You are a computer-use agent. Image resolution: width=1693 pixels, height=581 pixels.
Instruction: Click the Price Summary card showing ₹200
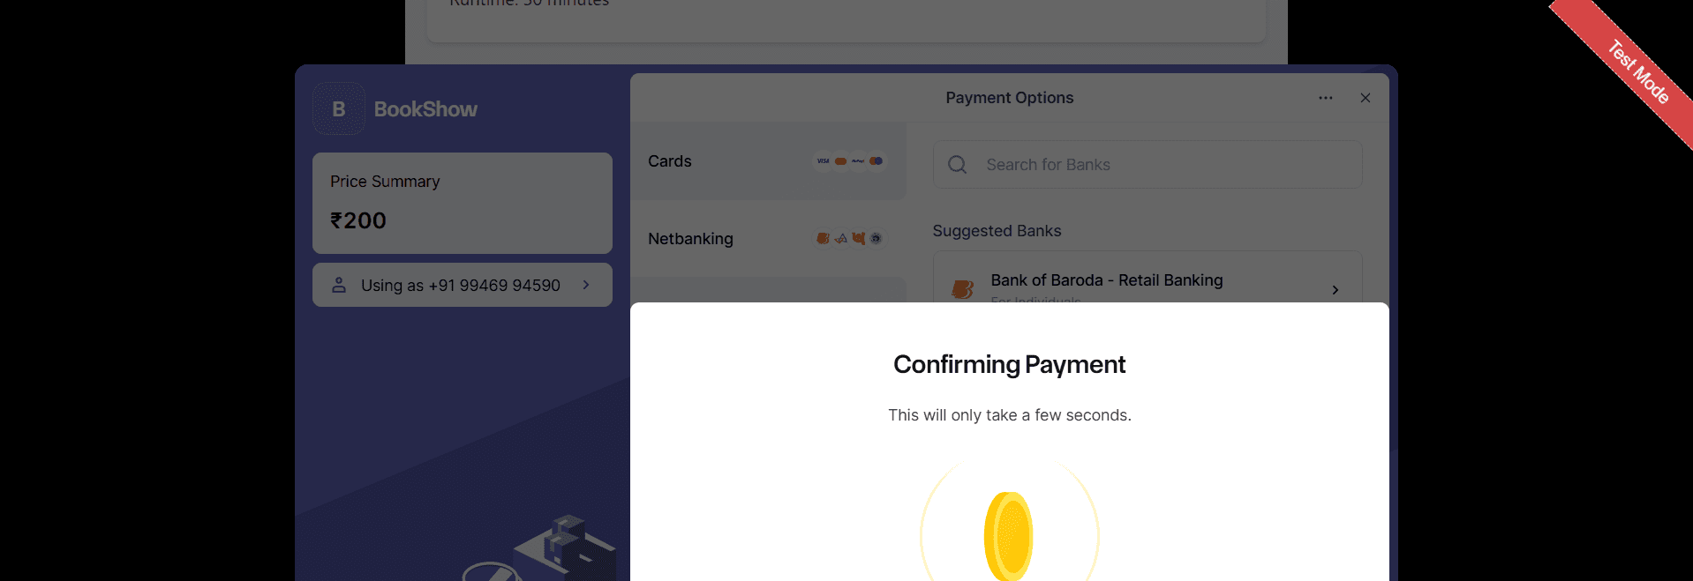[462, 203]
